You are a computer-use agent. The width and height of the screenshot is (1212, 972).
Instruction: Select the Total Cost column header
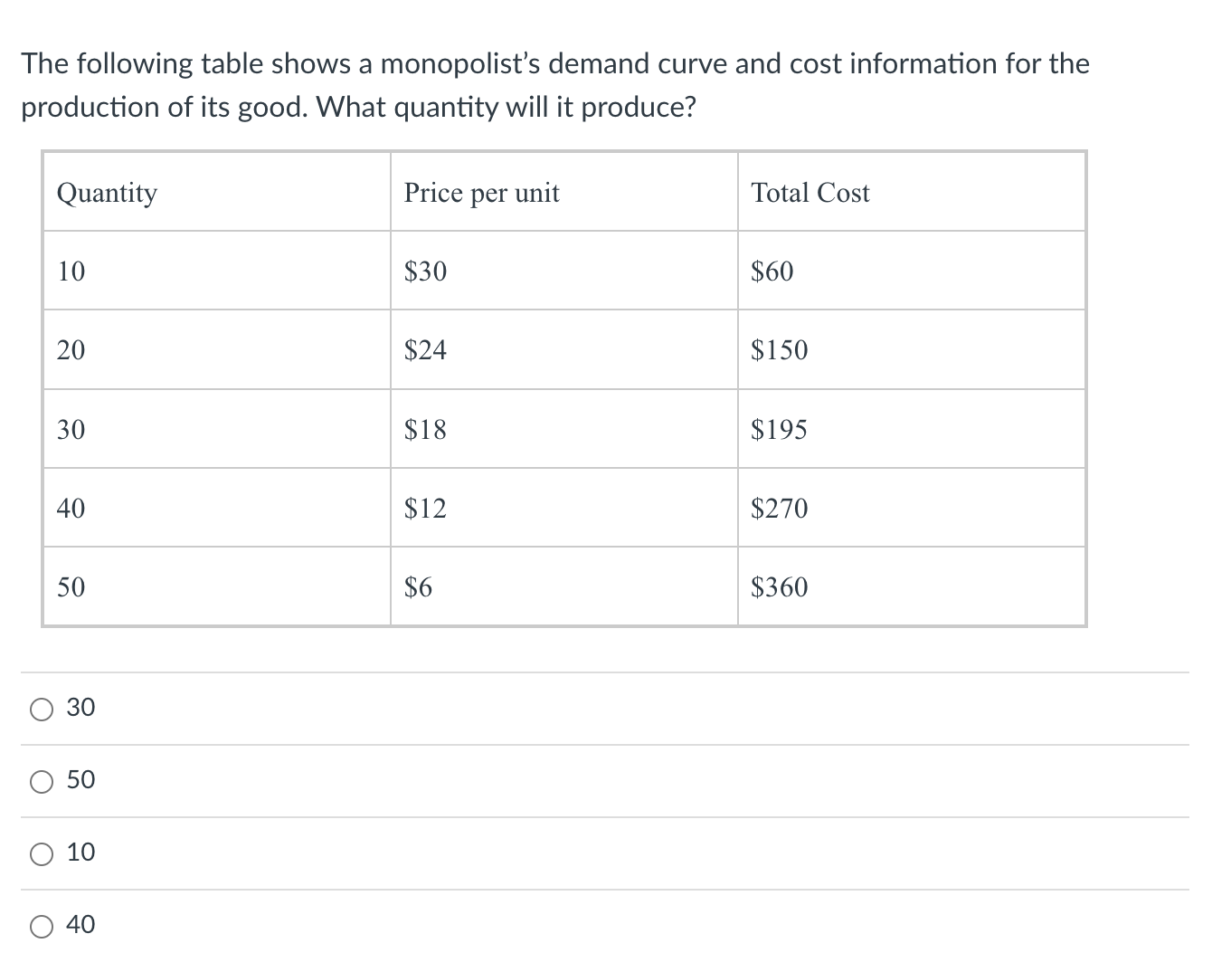(x=810, y=192)
